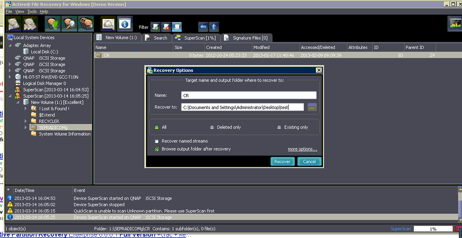
Task: Expand the RECYCLER folder
Action: pos(26,121)
